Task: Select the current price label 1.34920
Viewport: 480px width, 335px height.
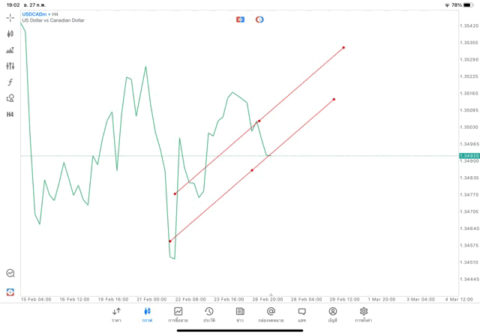Action: (x=469, y=156)
